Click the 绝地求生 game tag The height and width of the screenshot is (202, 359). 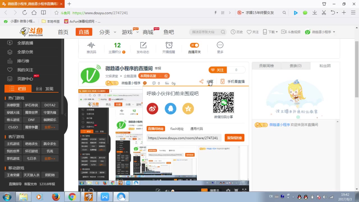point(31,144)
